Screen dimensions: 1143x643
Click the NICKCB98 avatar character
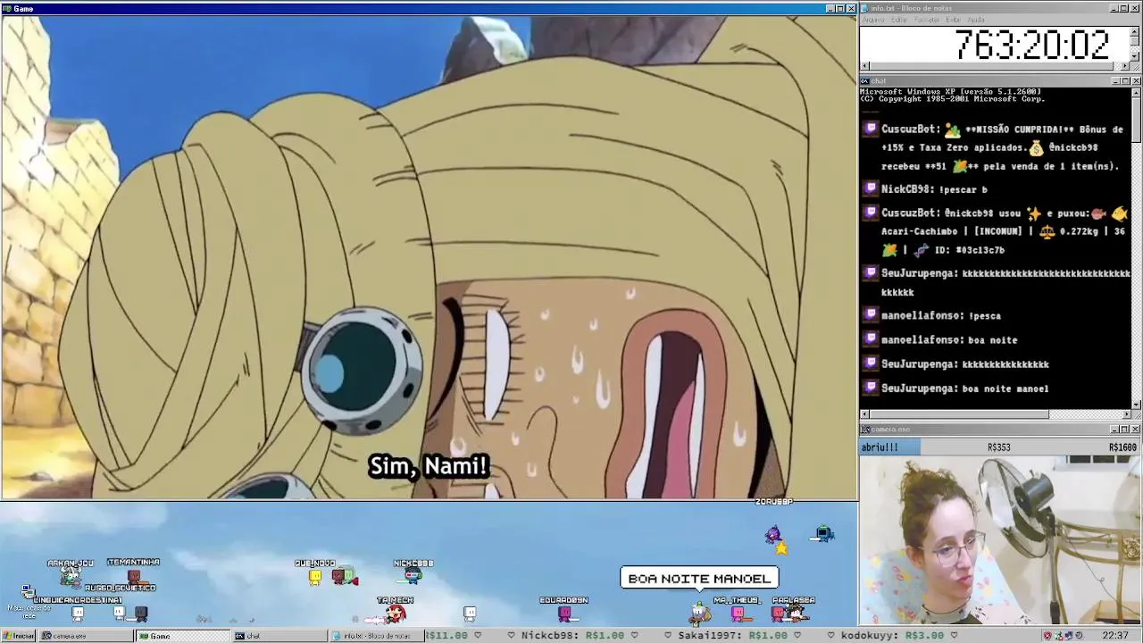click(x=412, y=576)
